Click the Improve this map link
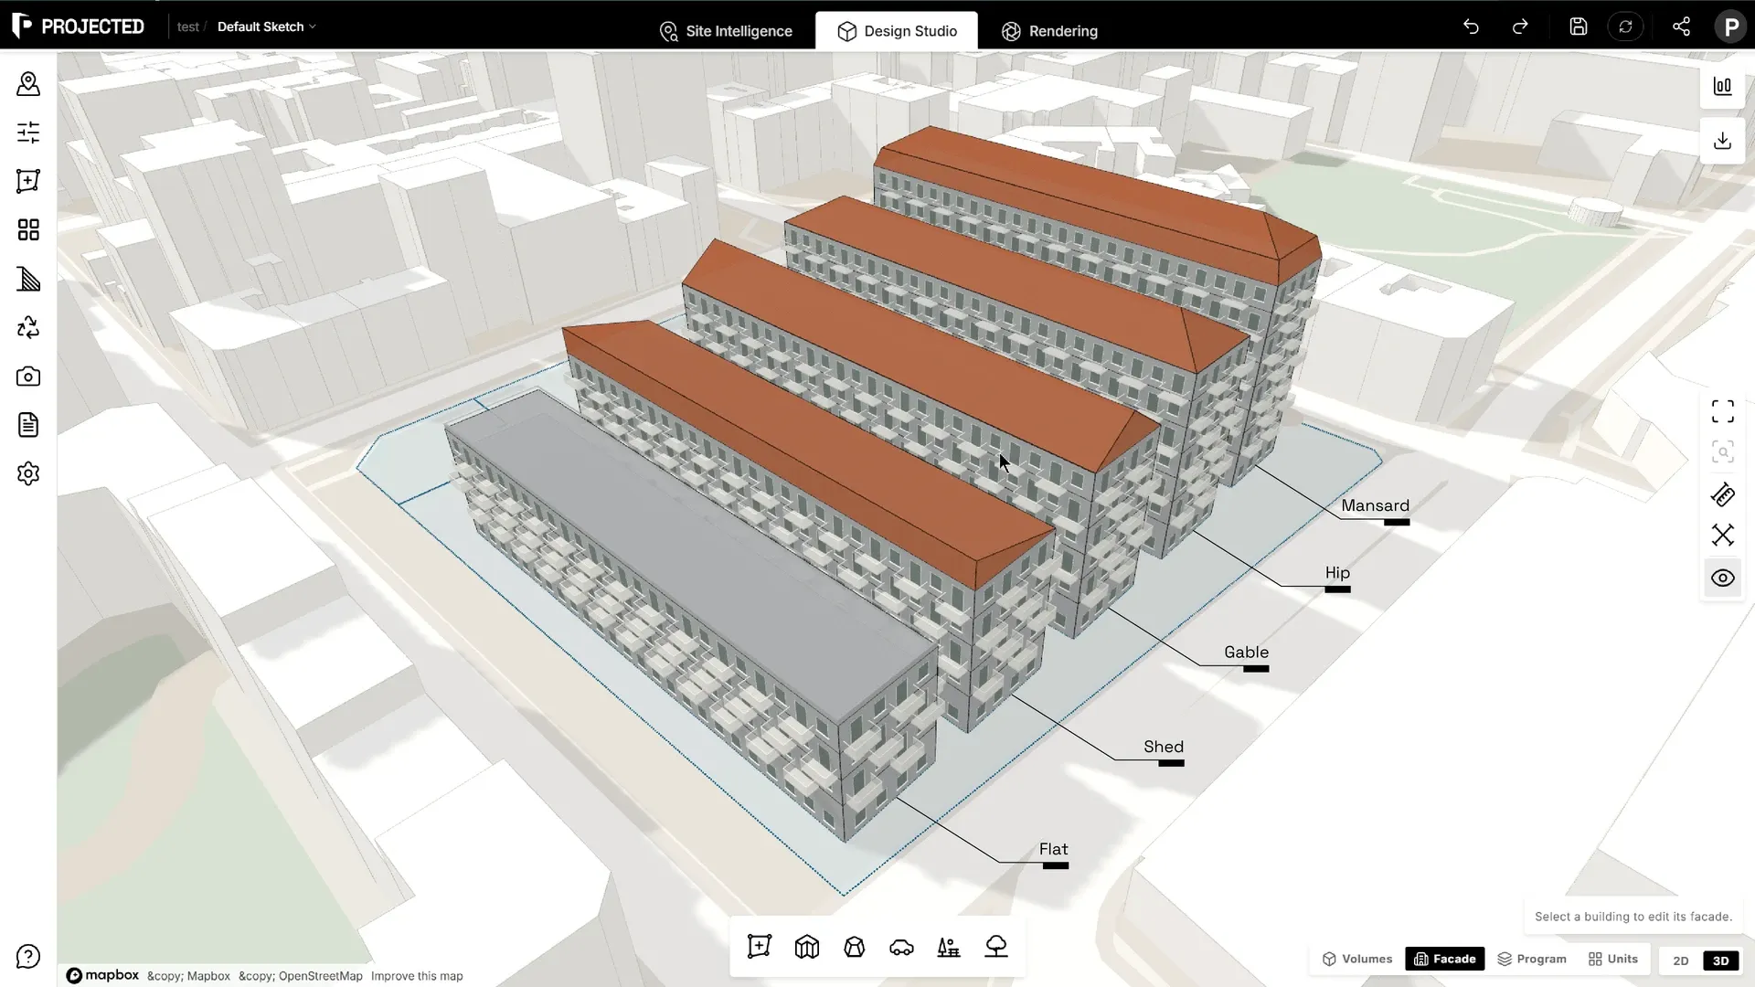The width and height of the screenshot is (1755, 987). pyautogui.click(x=417, y=976)
